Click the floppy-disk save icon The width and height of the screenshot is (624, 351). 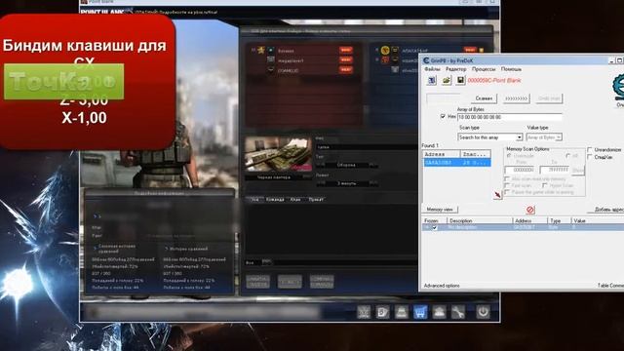[460, 80]
